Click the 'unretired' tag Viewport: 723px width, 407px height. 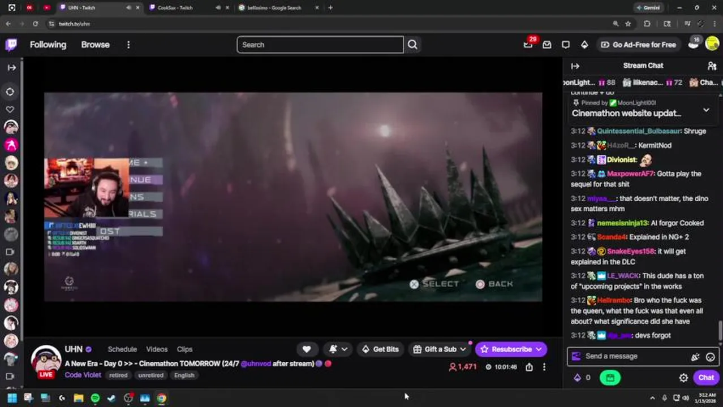(151, 375)
